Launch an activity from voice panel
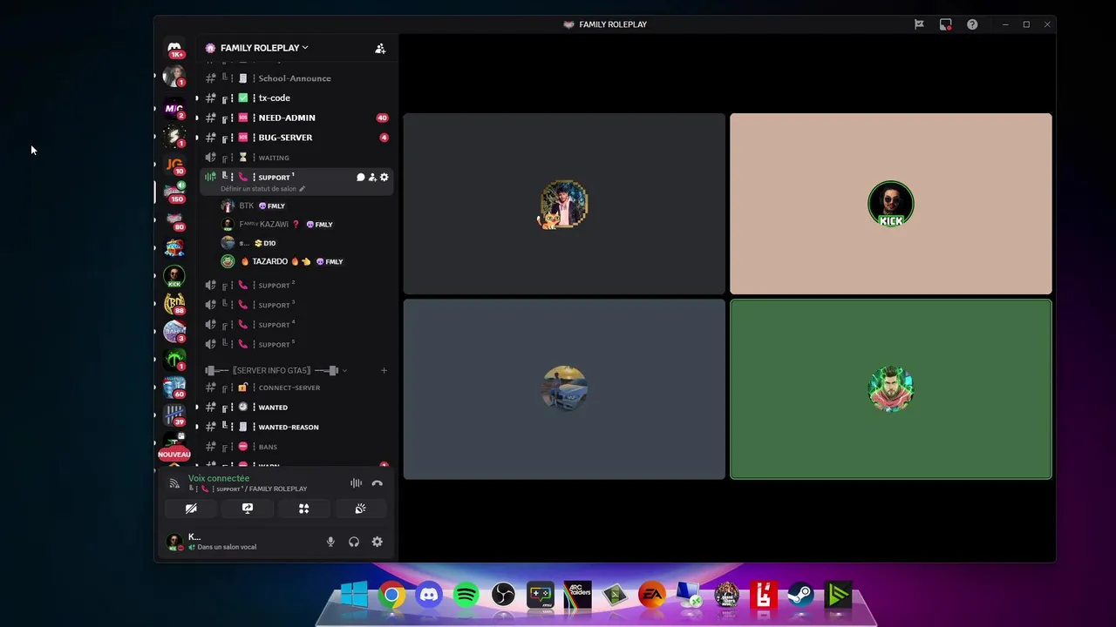 (303, 509)
